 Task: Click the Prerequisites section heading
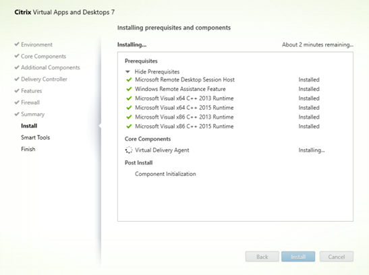pos(141,61)
